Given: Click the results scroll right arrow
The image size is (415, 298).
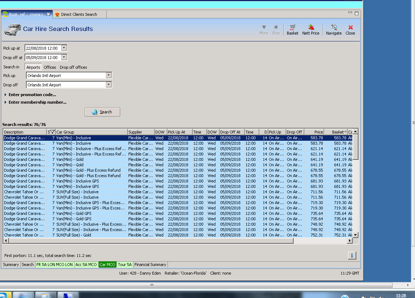Looking at the screenshot, I should coord(350,241).
